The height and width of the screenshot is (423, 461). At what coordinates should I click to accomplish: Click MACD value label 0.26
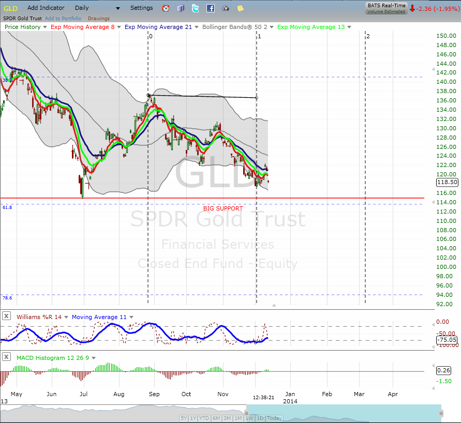443,370
